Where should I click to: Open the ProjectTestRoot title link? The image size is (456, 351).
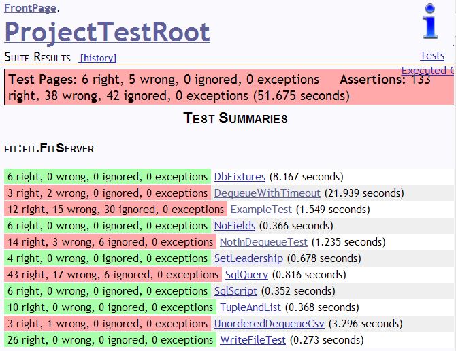[107, 33]
